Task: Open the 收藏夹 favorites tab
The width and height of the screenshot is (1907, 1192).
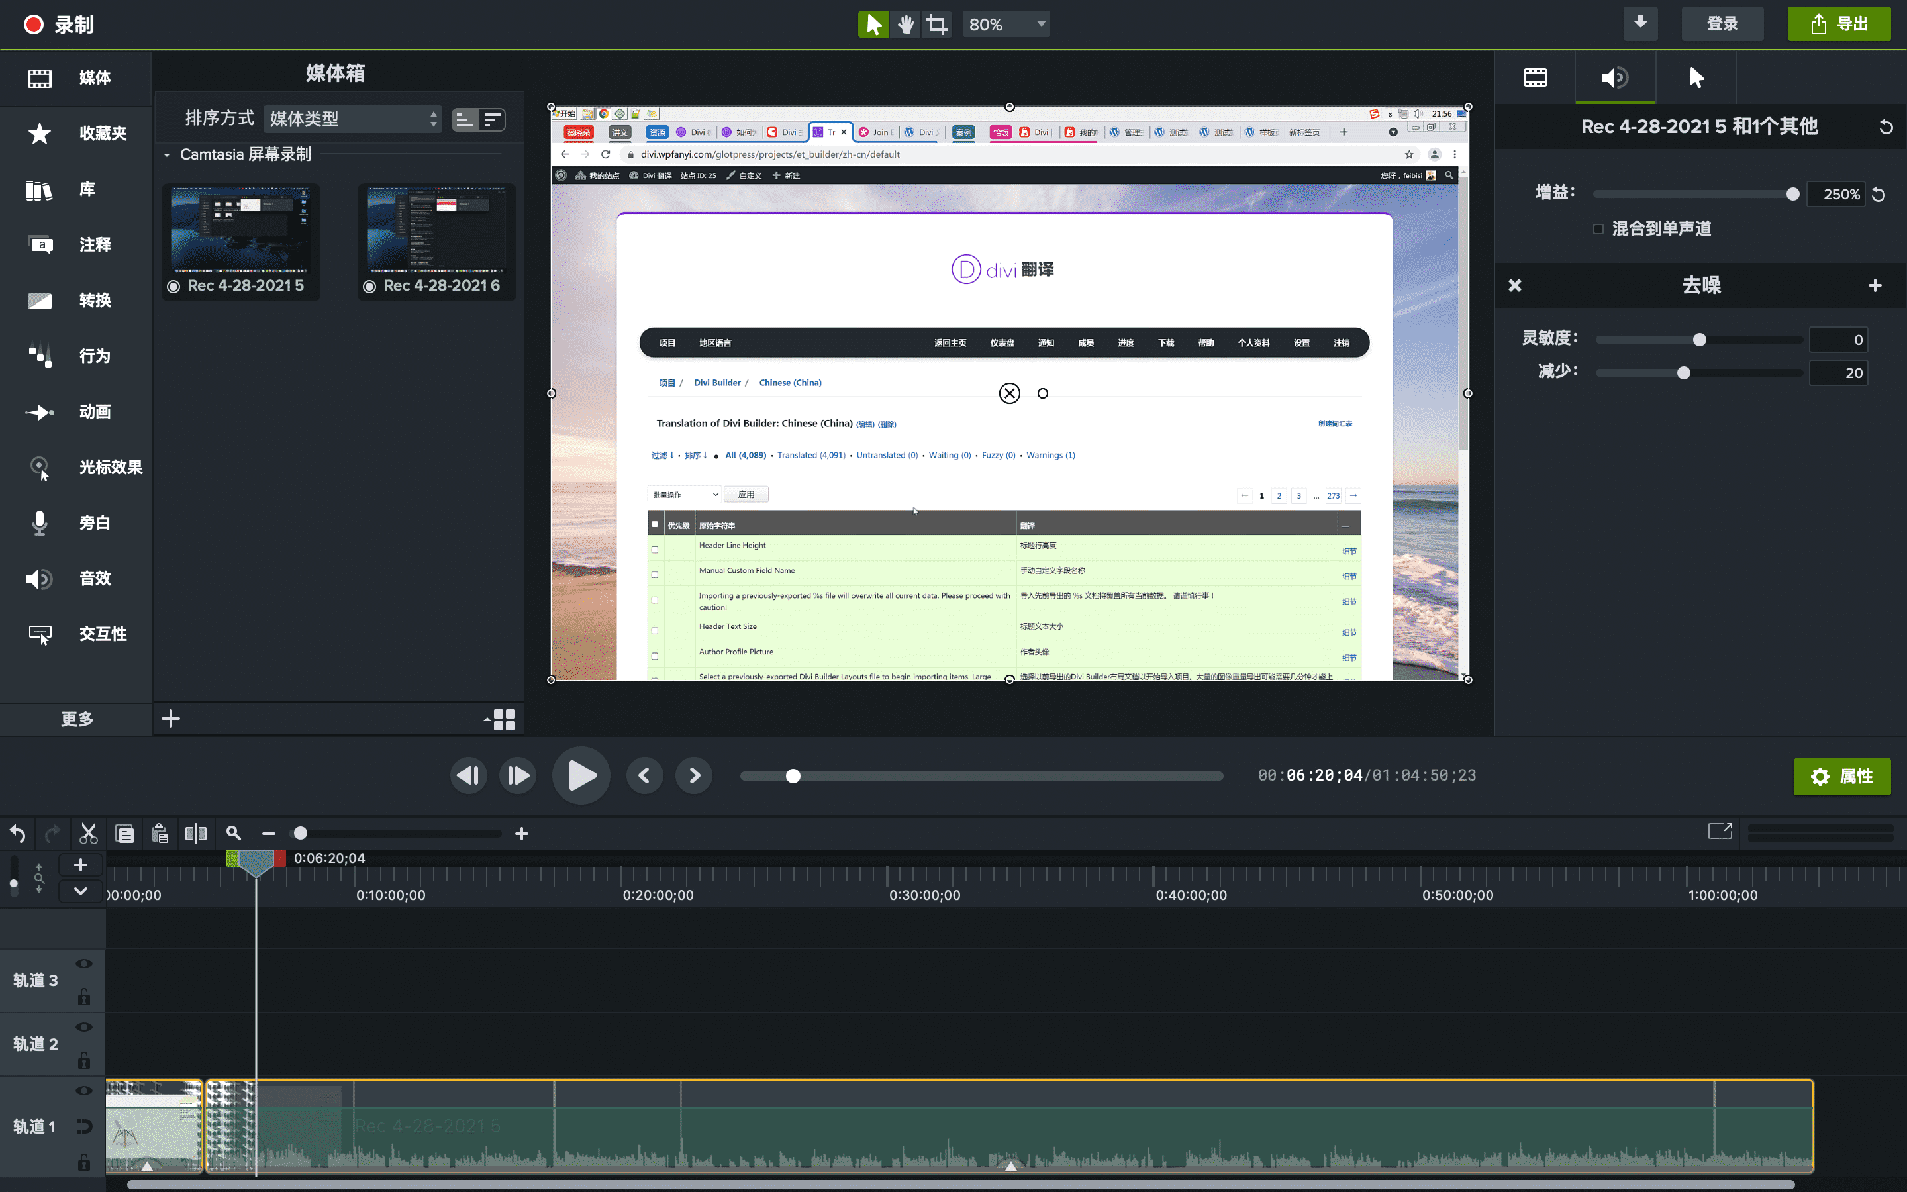Action: (x=75, y=133)
